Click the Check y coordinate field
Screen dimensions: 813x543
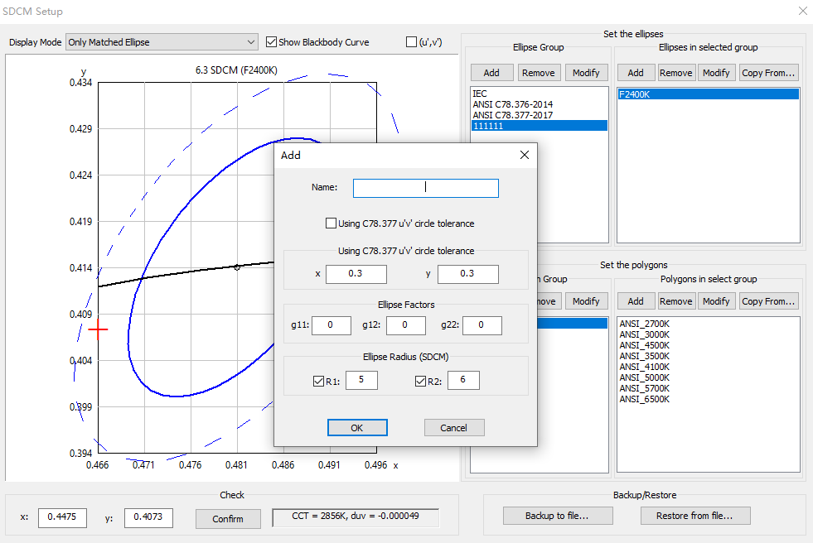click(x=148, y=517)
